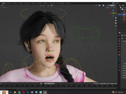Open the gizmo options dropdown arrow
The image size is (126, 94).
point(101,5)
